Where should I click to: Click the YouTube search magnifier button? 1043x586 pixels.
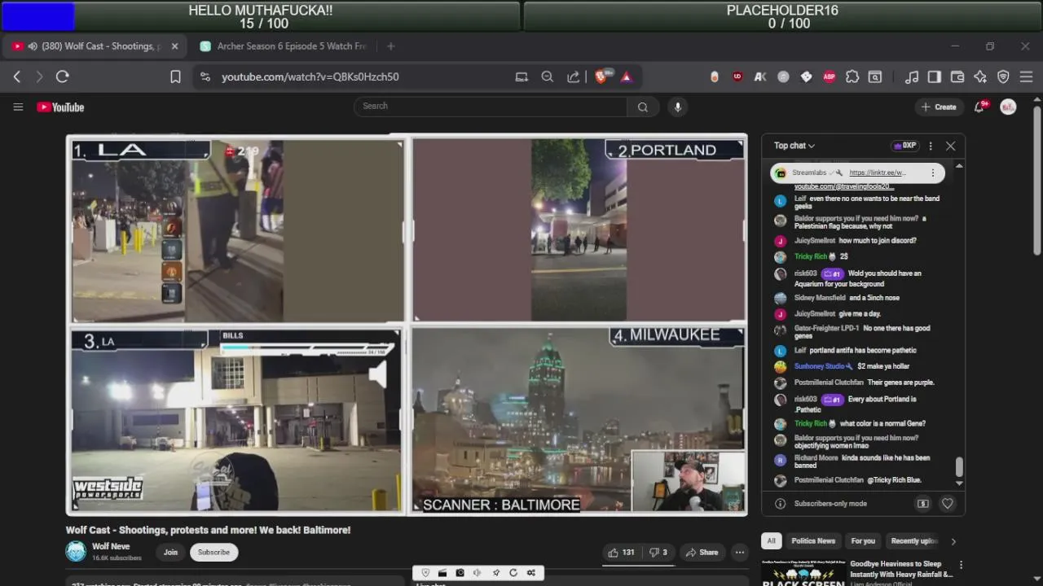click(643, 107)
